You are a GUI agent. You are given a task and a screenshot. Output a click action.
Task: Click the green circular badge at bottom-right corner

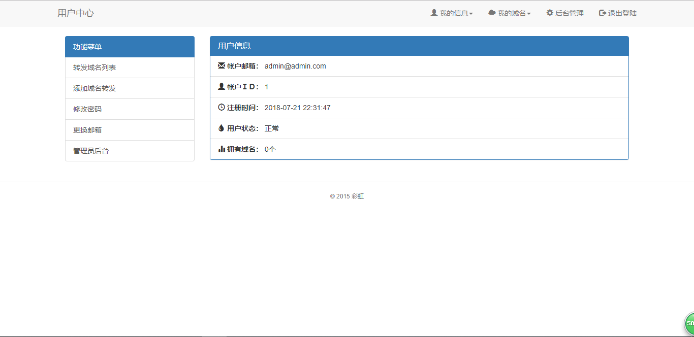pyautogui.click(x=689, y=323)
